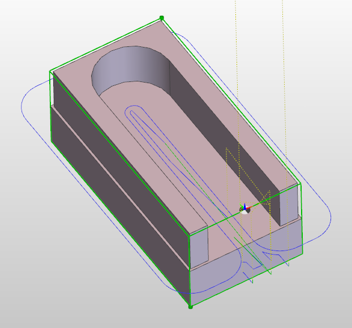Select the green vertex at the top stock corner
Viewport: 352px width, 328px height.
[162, 18]
